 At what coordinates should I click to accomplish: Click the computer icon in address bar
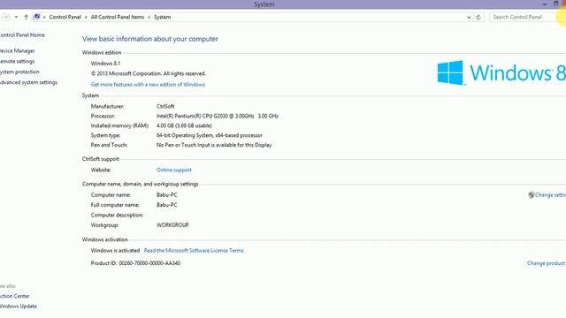click(37, 17)
